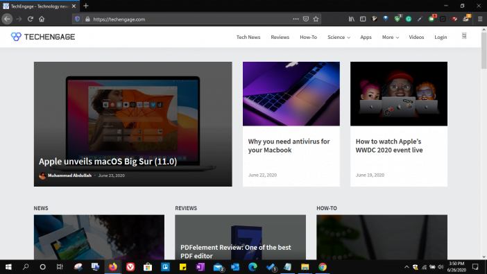The width and height of the screenshot is (487, 274).
Task: Click the TechEngage logo
Action: [43, 37]
